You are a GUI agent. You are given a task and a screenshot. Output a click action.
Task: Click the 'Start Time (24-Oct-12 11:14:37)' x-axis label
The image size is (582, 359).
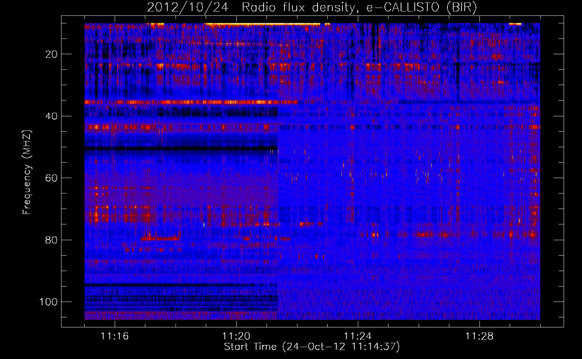tap(312, 346)
